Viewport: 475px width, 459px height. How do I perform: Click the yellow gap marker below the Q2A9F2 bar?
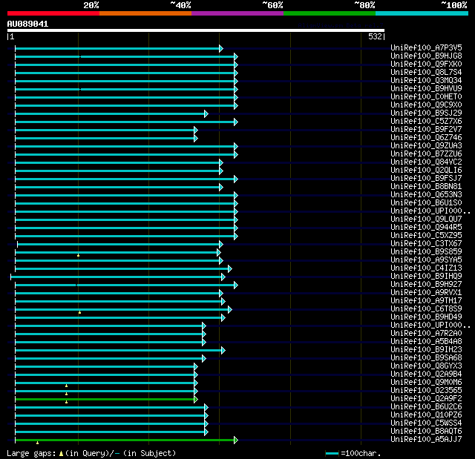(x=66, y=402)
